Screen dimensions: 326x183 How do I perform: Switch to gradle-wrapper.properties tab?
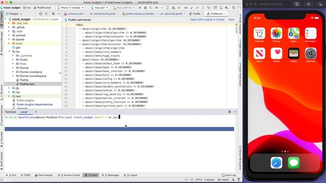[x=140, y=14]
